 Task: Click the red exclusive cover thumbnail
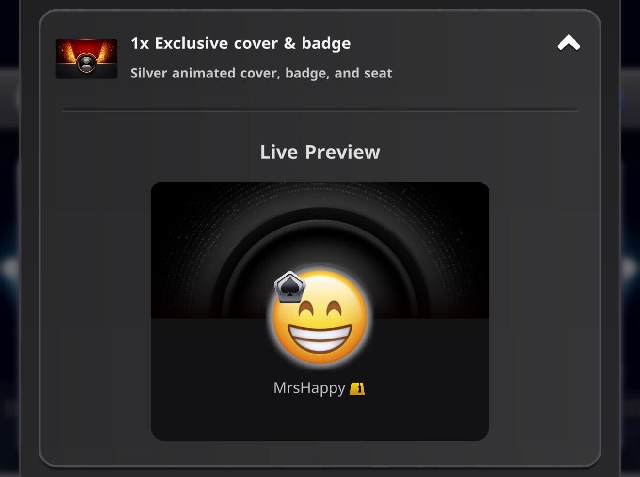click(86, 59)
